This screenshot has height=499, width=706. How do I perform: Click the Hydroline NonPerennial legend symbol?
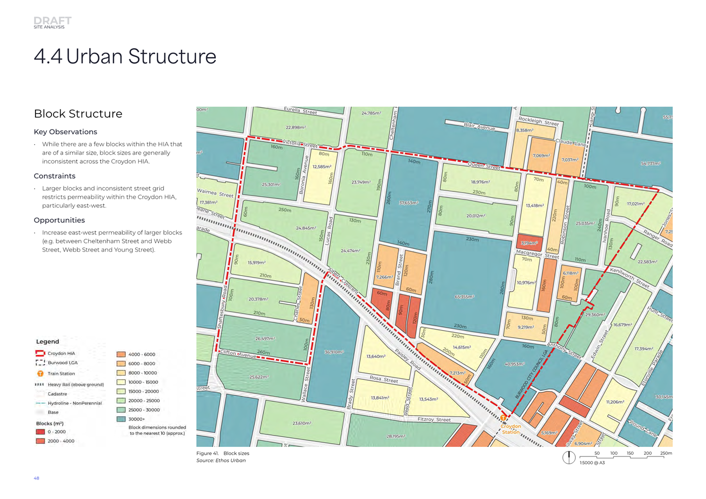tap(40, 403)
